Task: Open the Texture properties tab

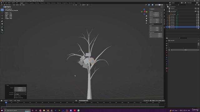Action: [x=167, y=71]
